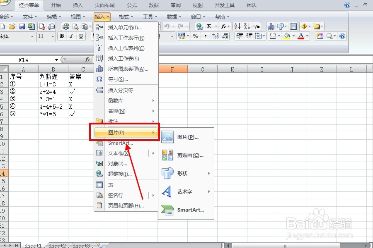Click the Print icon
The width and height of the screenshot is (373, 248).
pos(65,26)
